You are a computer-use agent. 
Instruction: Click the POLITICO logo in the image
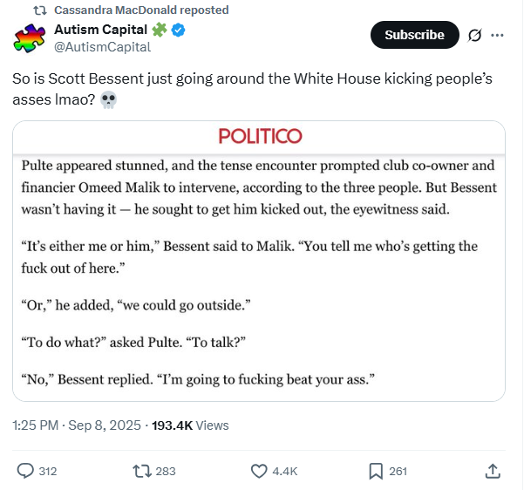tap(260, 136)
